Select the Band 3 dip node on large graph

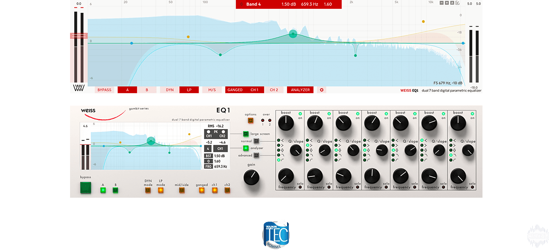click(220, 55)
